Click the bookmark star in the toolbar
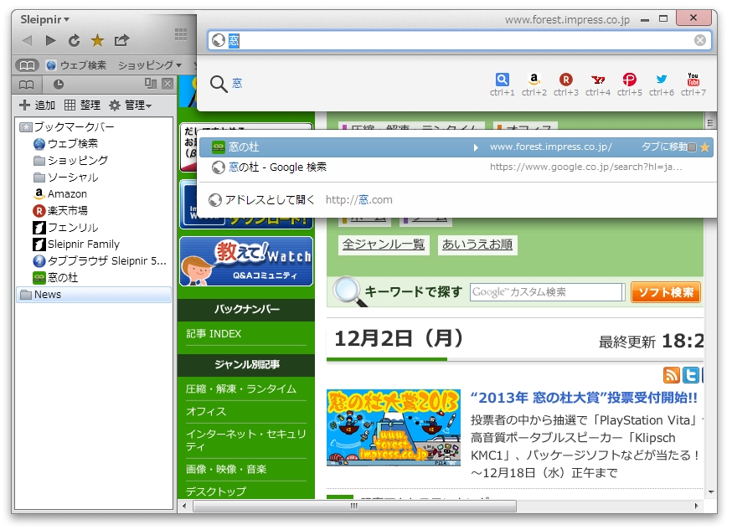 [x=97, y=39]
